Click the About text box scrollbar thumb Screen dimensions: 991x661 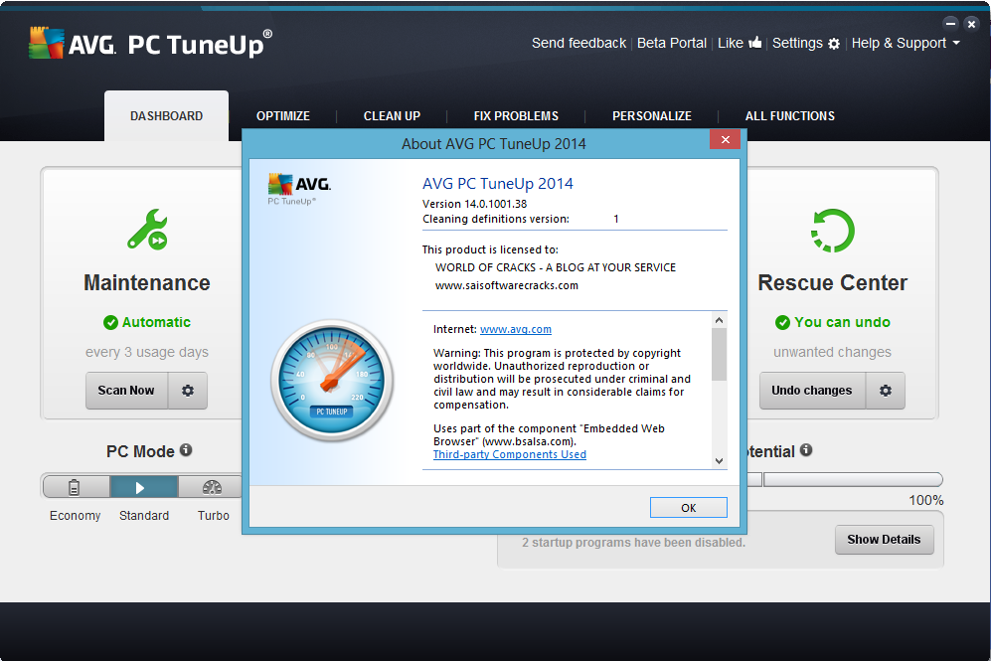(720, 355)
